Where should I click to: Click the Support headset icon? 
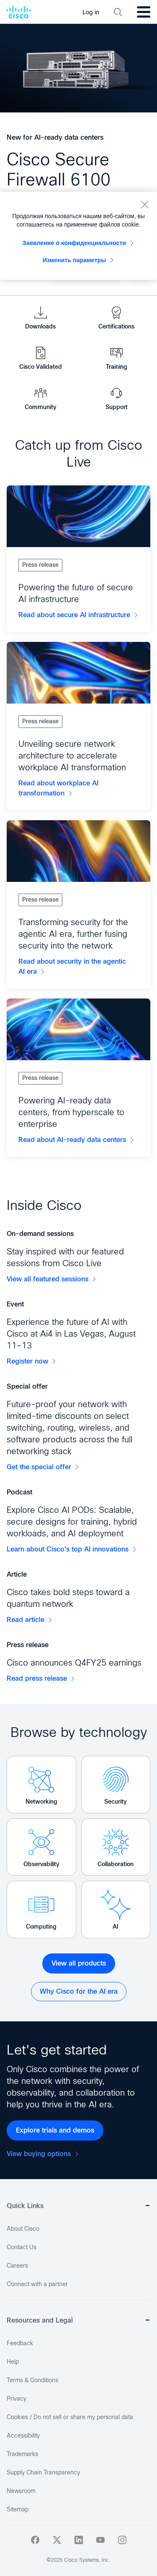[116, 393]
